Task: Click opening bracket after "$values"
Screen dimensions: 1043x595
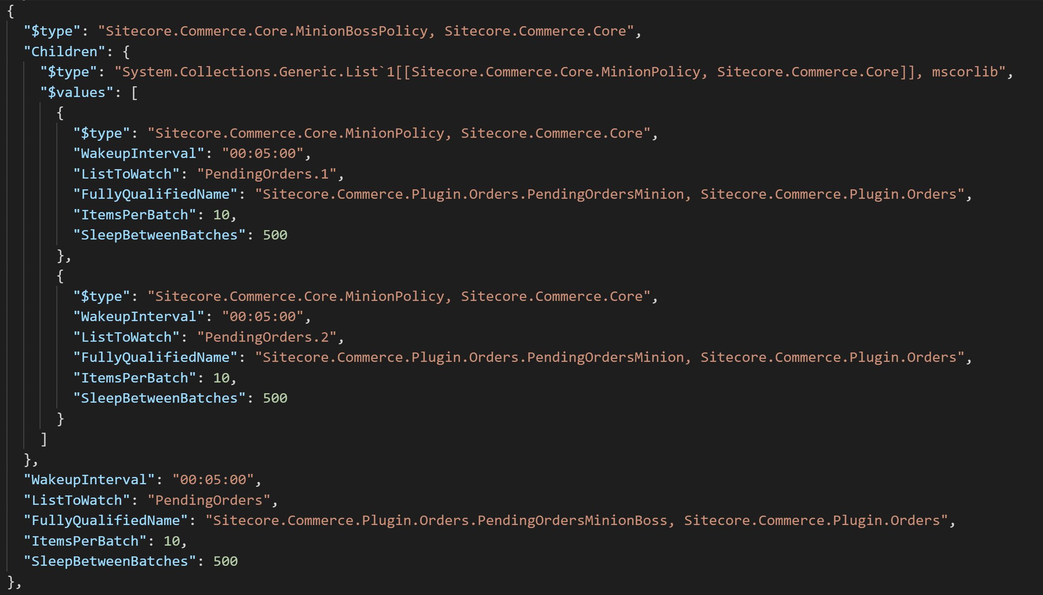Action: (134, 93)
